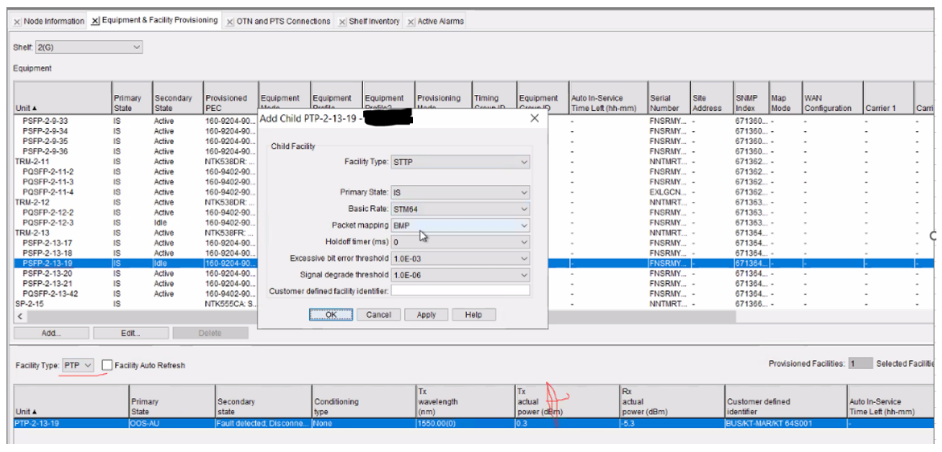
Task: Click the OOS-AU primary state cell
Action: tap(171, 423)
